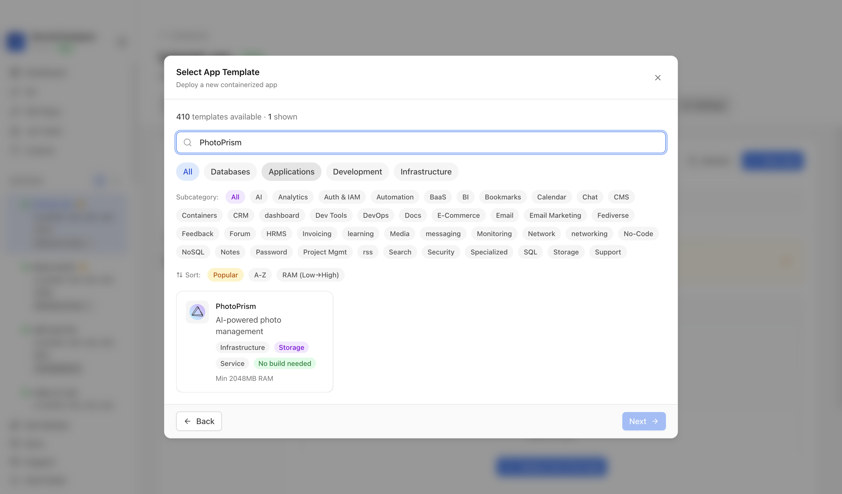The width and height of the screenshot is (842, 494).
Task: Filter by SQL subcategory chip
Action: coord(530,252)
